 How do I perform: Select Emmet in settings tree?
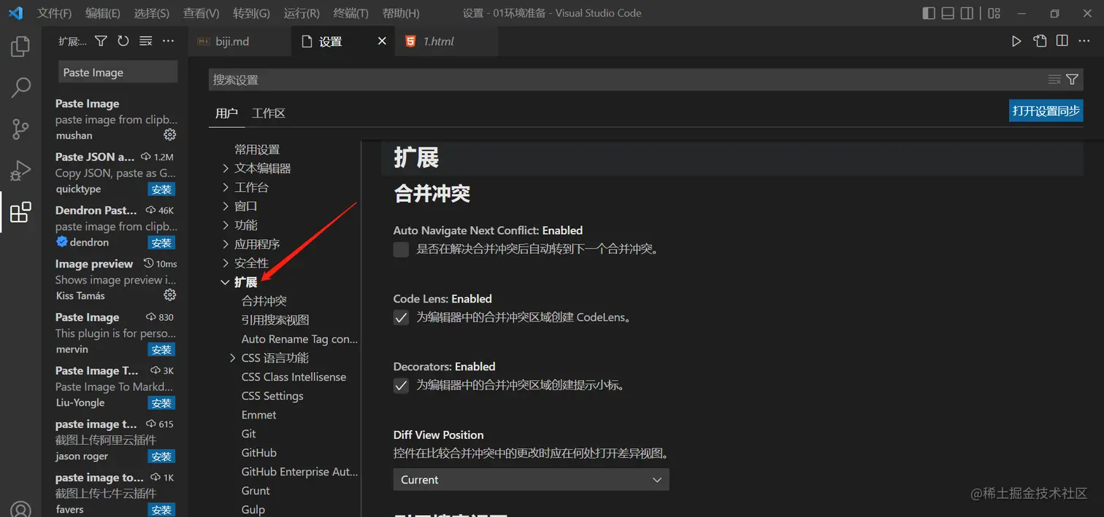coord(258,415)
